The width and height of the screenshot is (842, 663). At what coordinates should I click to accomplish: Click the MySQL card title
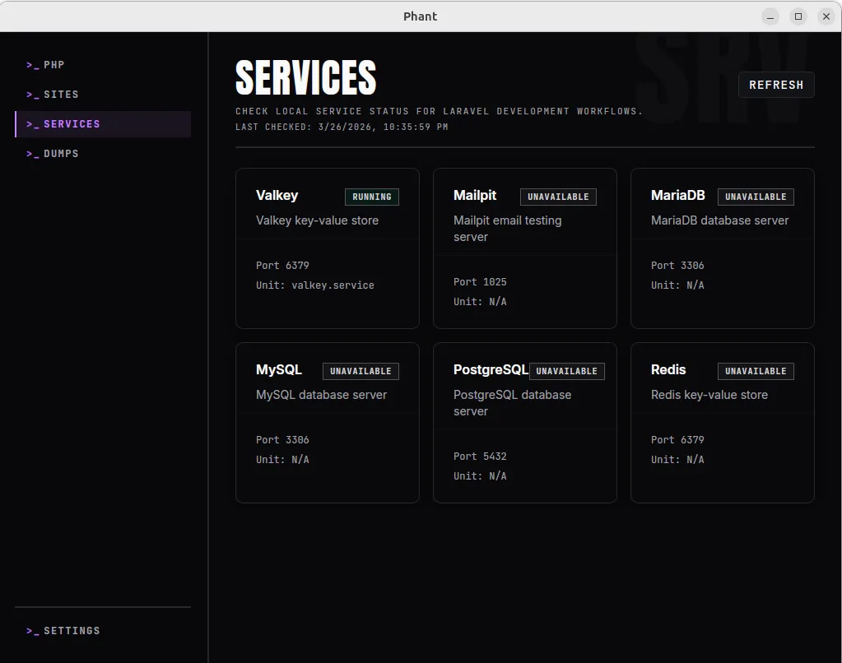click(279, 370)
